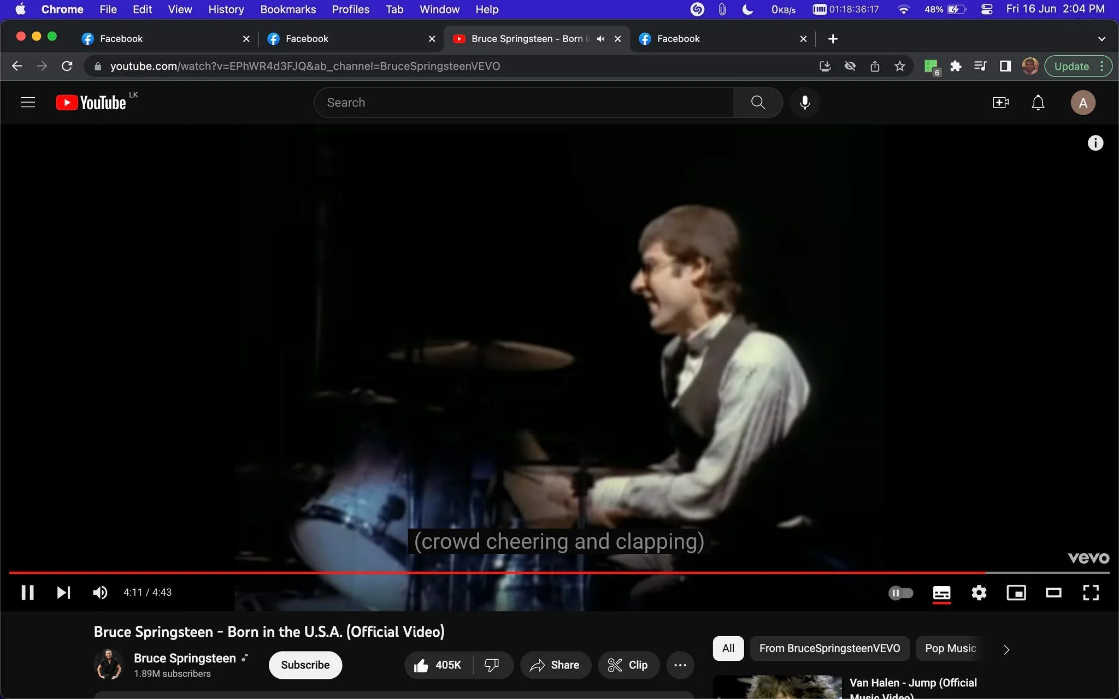Bookmark this page with star

[899, 66]
